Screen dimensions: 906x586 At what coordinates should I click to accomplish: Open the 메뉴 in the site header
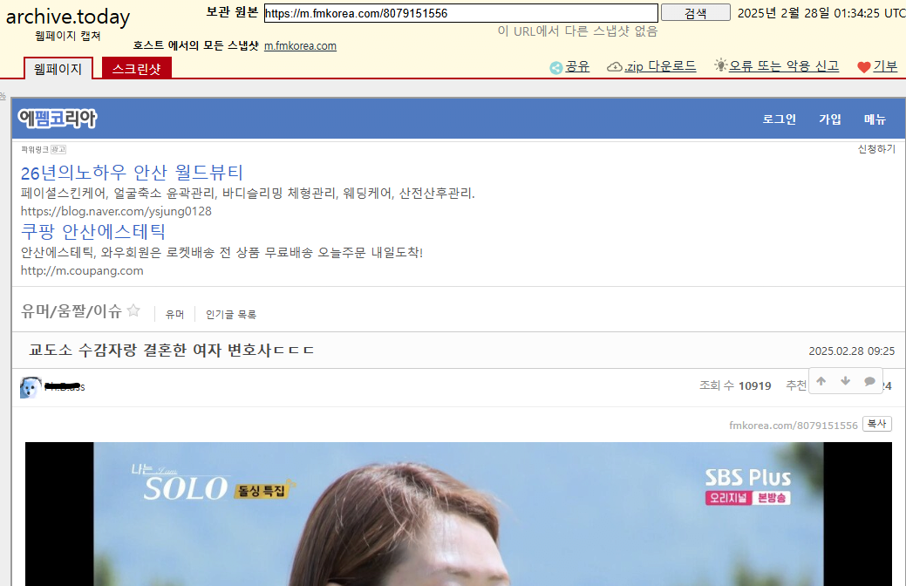tap(875, 119)
